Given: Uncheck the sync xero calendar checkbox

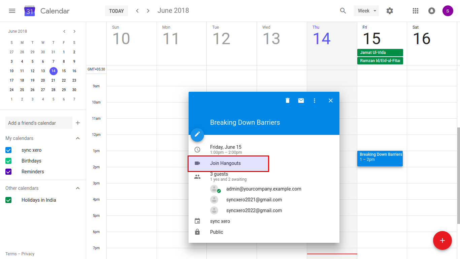Looking at the screenshot, I should pyautogui.click(x=9, y=150).
